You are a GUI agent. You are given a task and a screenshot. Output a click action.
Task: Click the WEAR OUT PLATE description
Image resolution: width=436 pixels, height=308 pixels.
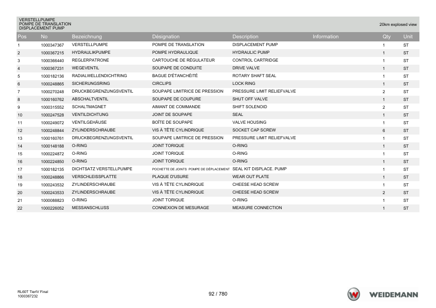tap(251, 177)
